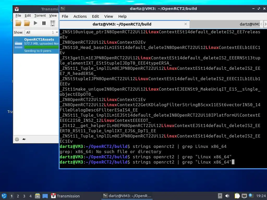Click the '577.7 MB, uploaded' torrent details line
Viewport: 267px width, 200px height.
click(41, 43)
